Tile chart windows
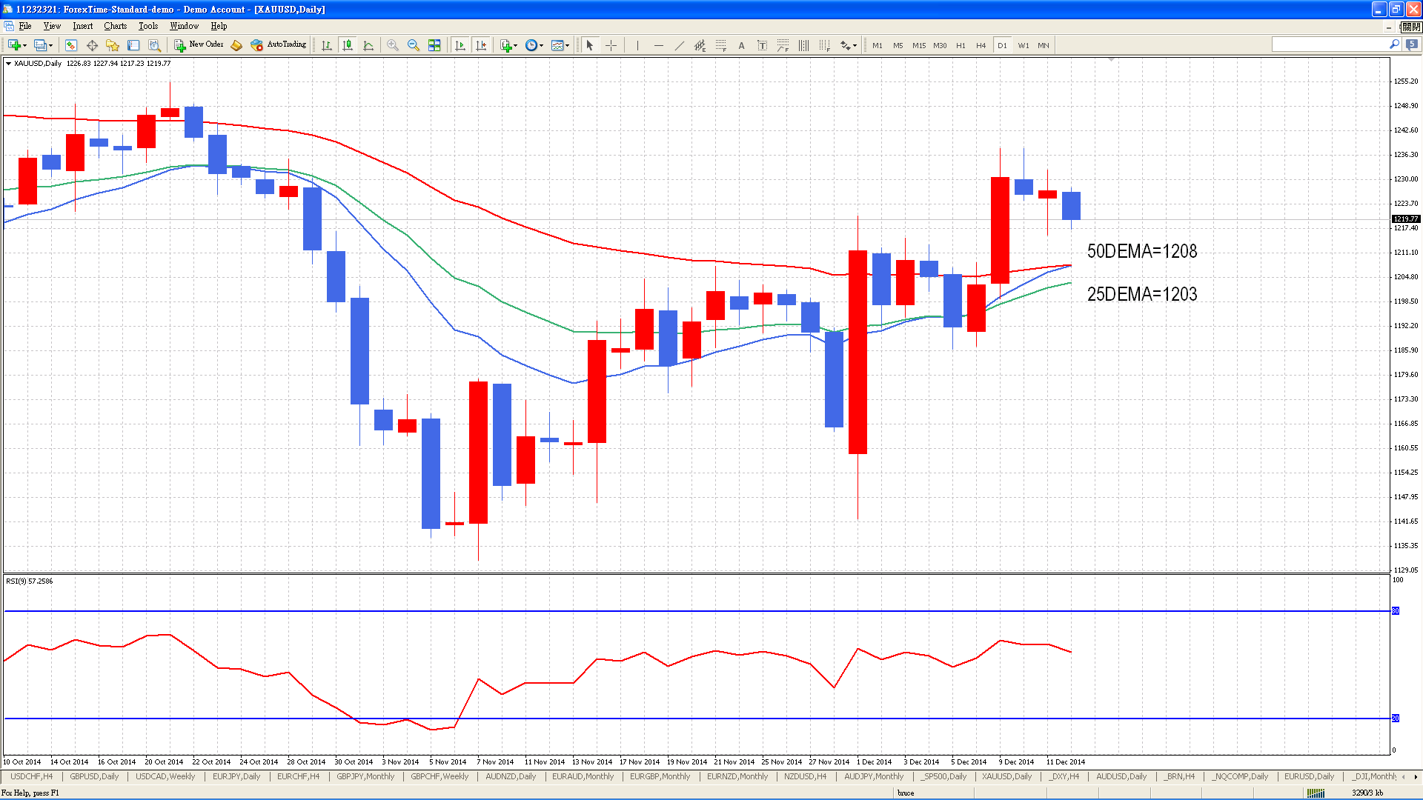 click(x=434, y=45)
